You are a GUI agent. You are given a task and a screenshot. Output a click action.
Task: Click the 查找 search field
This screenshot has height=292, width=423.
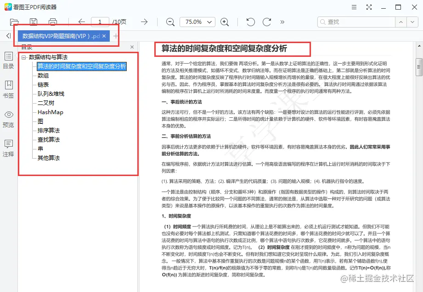356,22
